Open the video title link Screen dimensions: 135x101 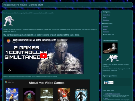click(39, 40)
